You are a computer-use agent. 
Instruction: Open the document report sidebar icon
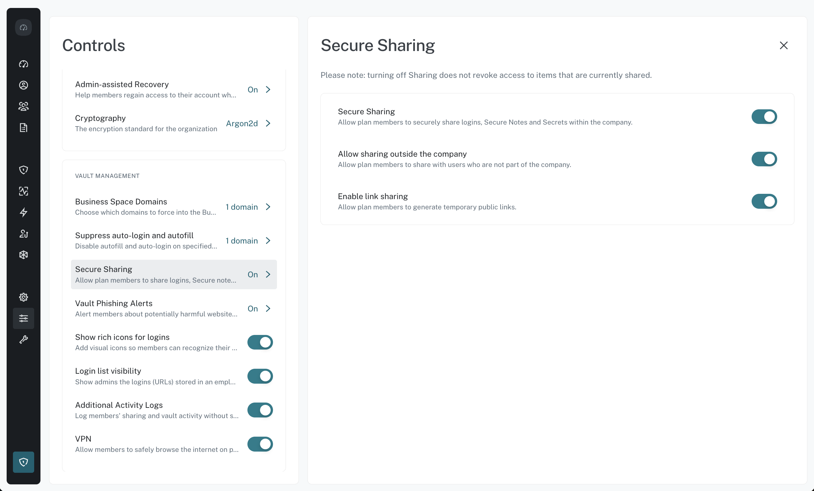pos(24,128)
